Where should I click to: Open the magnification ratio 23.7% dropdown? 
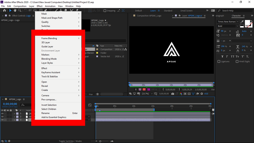(147, 94)
